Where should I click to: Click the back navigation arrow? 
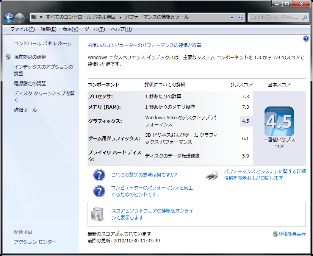pyautogui.click(x=8, y=17)
